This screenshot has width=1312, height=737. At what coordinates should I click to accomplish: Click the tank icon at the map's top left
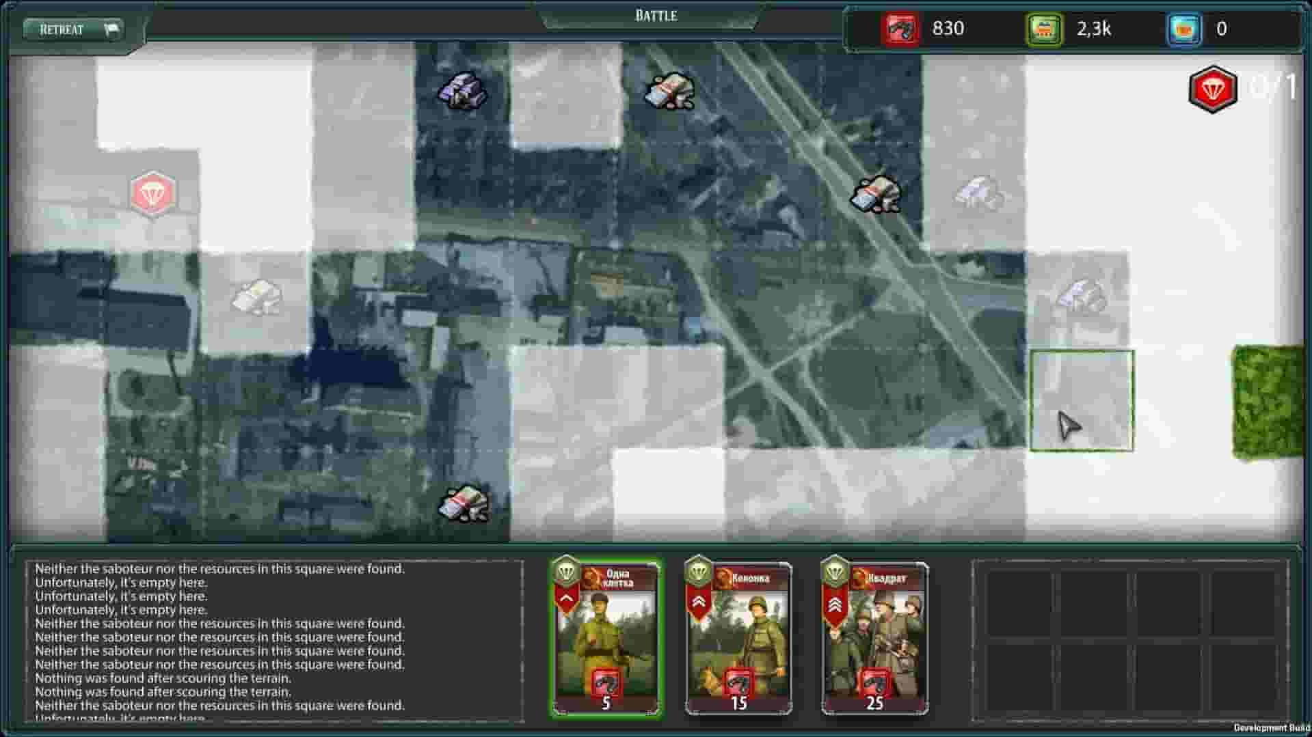coord(461,91)
